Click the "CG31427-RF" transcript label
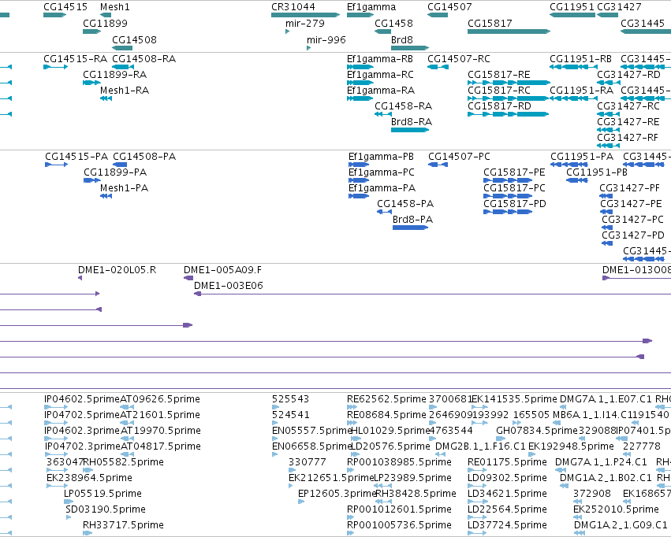 (x=628, y=138)
